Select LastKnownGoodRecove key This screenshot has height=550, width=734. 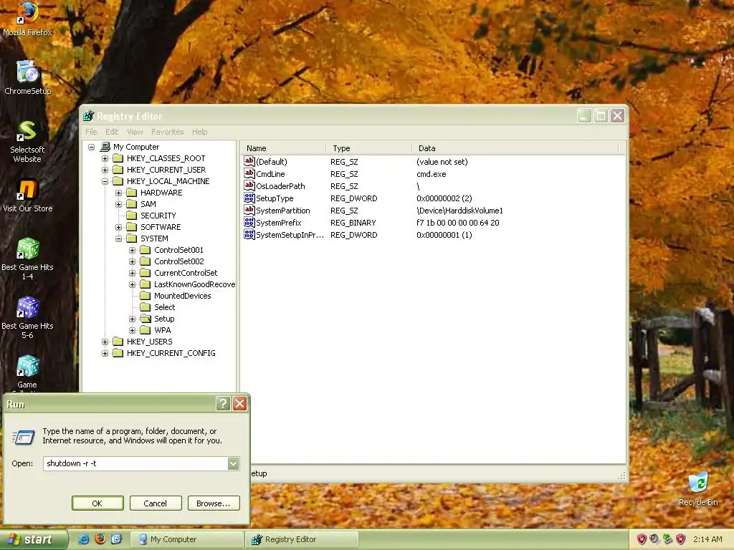tap(194, 284)
